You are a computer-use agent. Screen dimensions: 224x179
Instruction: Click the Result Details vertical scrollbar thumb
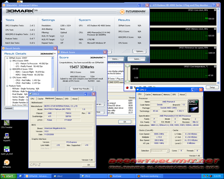[53, 74]
